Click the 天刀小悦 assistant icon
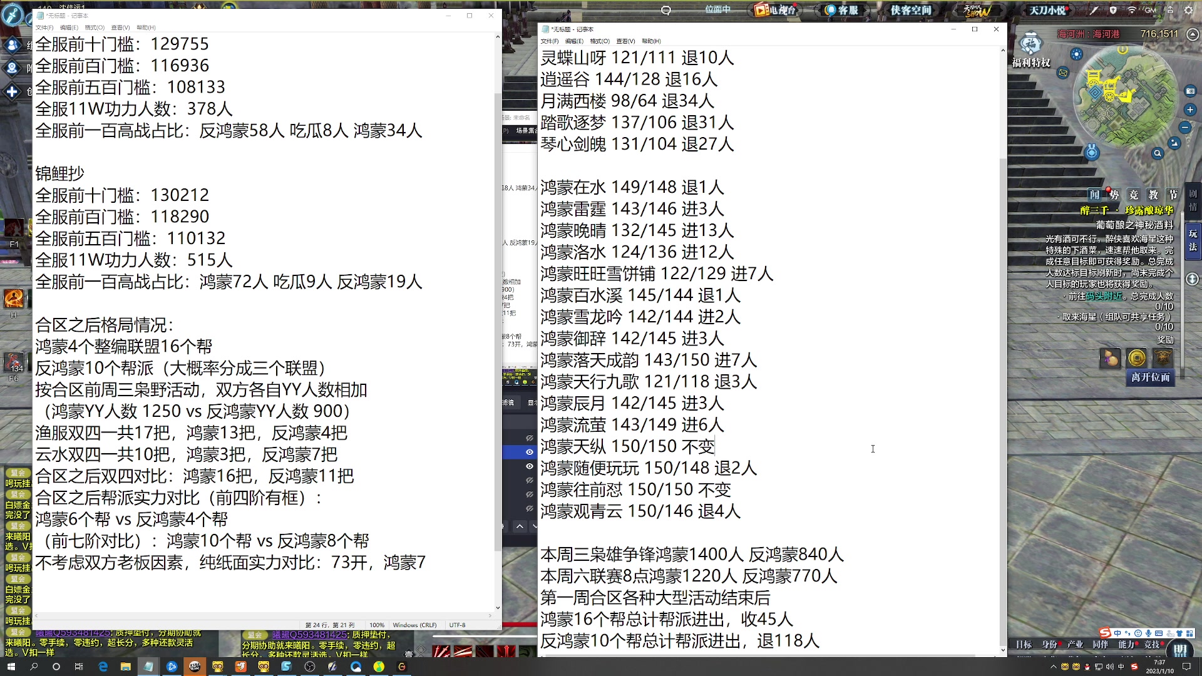This screenshot has height=676, width=1202. (x=1047, y=9)
